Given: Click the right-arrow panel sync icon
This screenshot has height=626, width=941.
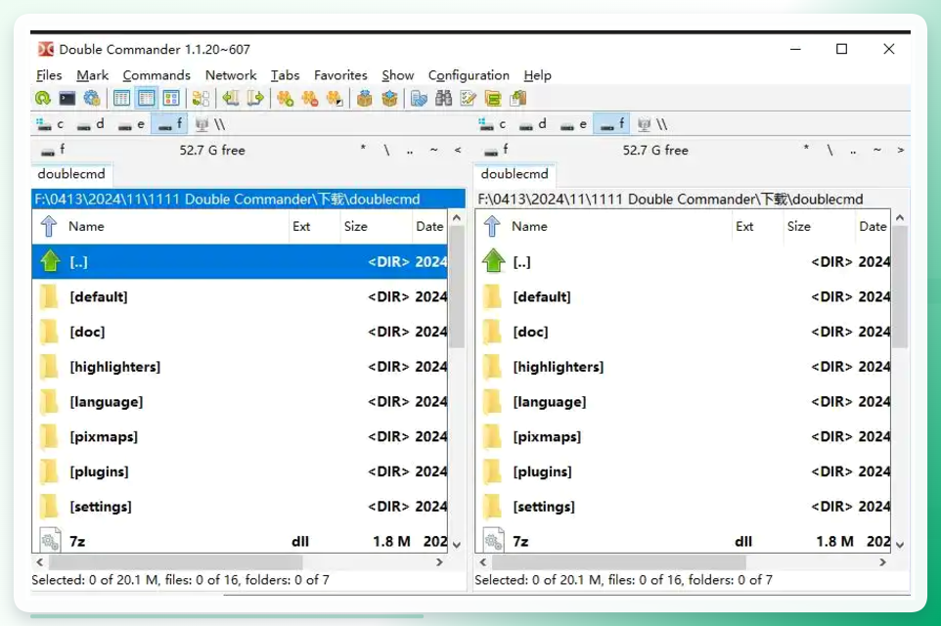Looking at the screenshot, I should pos(255,98).
